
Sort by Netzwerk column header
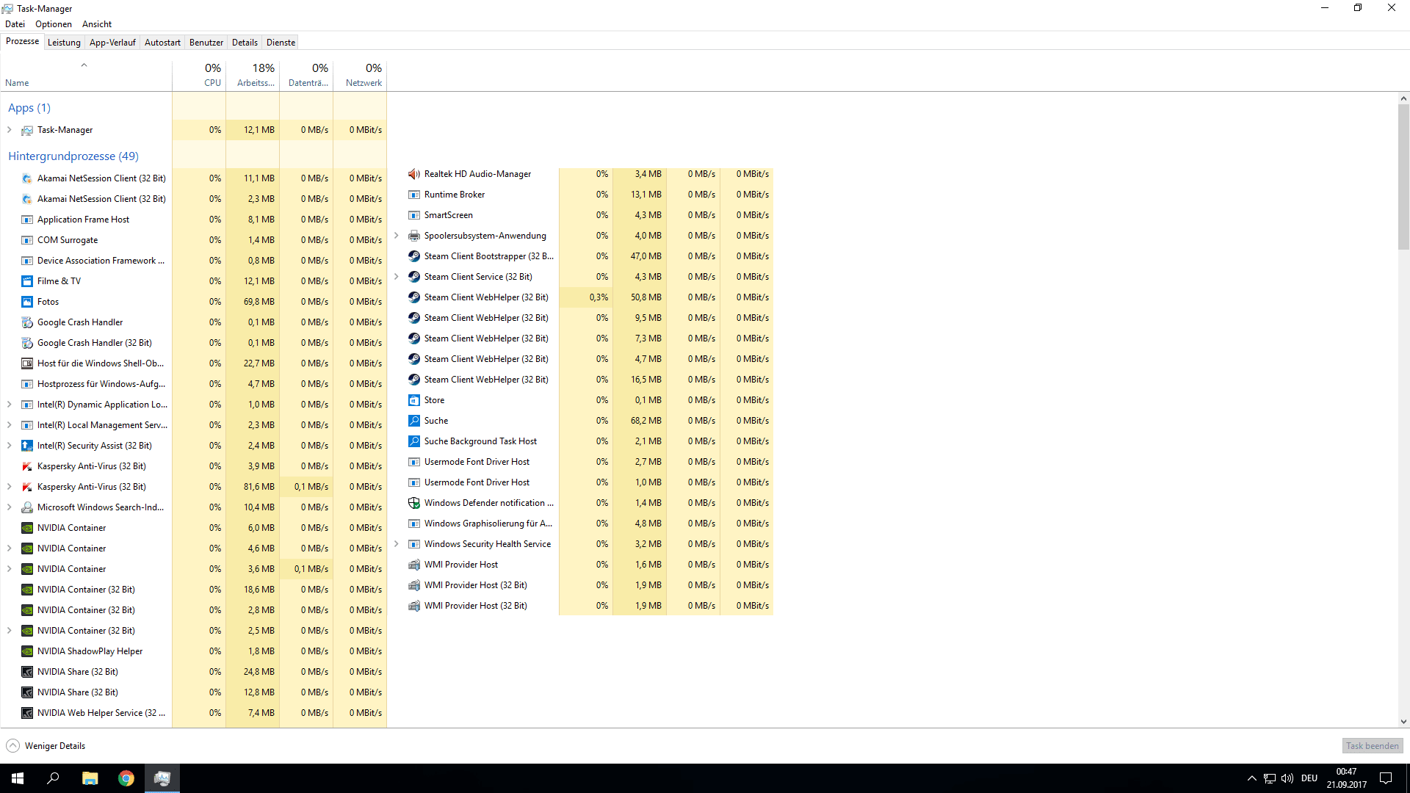[360, 75]
